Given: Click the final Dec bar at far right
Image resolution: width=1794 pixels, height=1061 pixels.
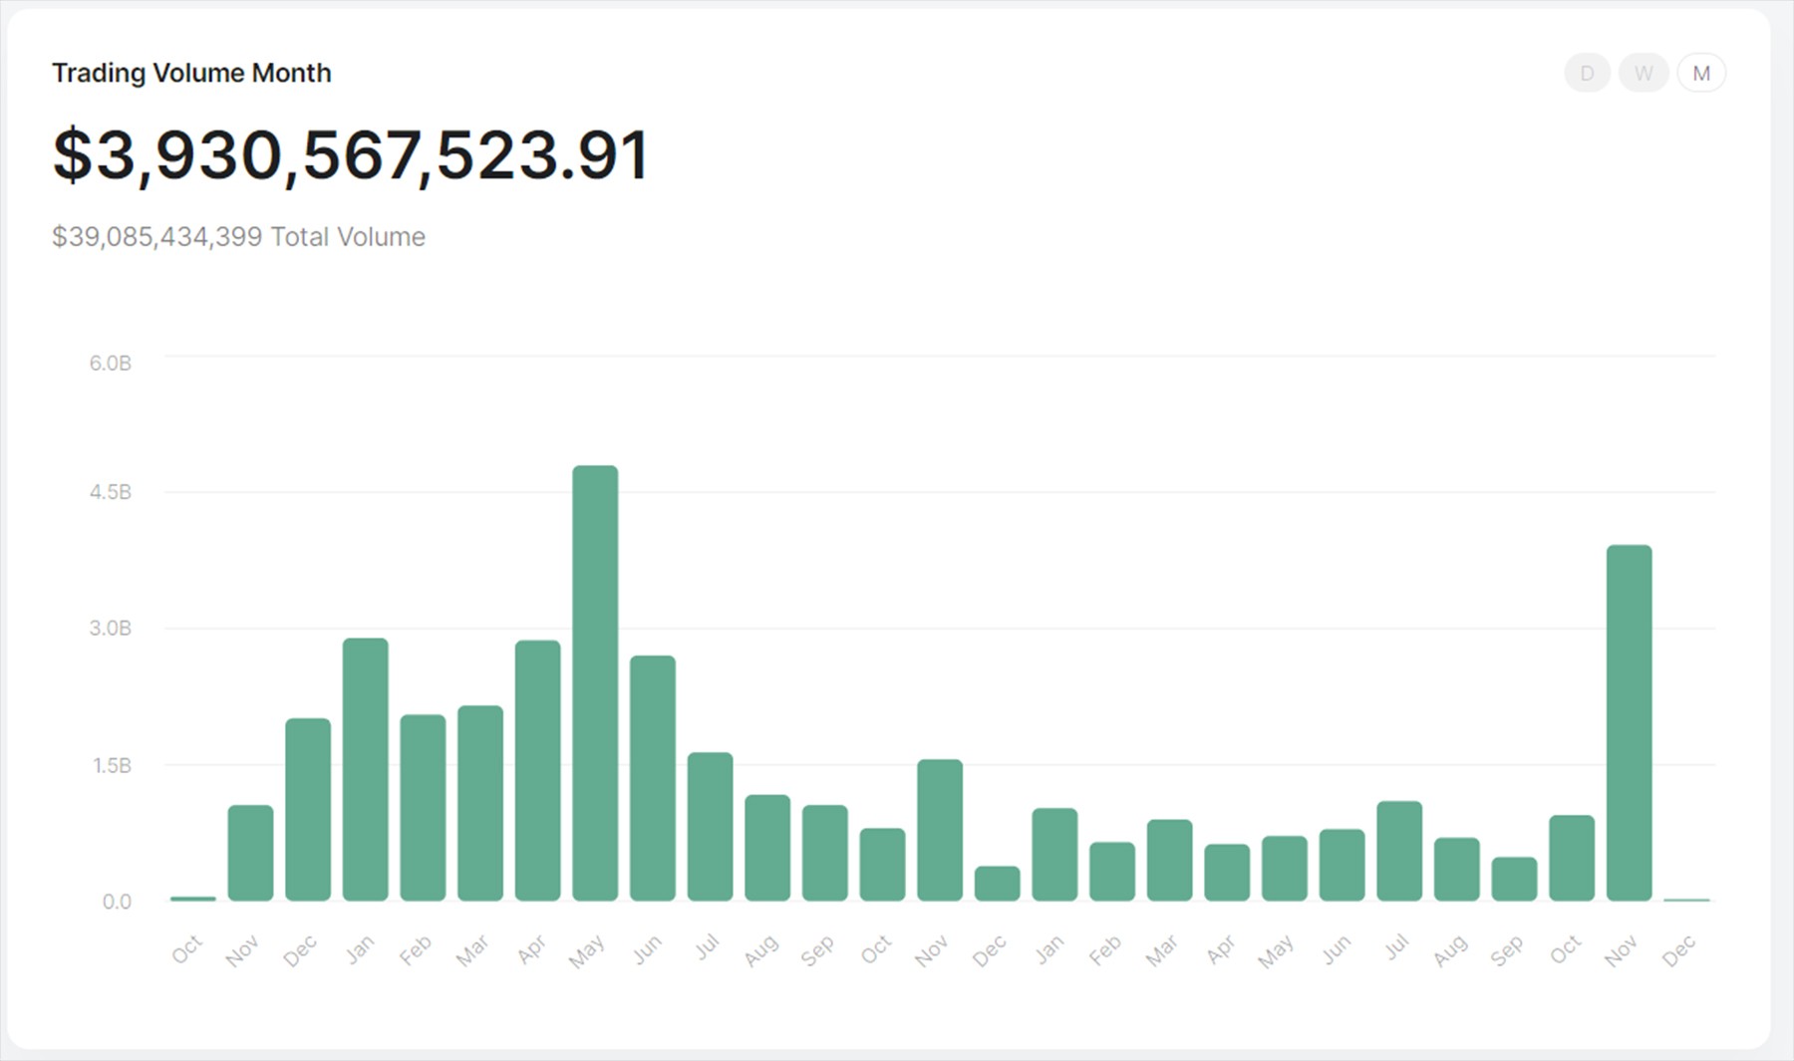Looking at the screenshot, I should [x=1686, y=900].
